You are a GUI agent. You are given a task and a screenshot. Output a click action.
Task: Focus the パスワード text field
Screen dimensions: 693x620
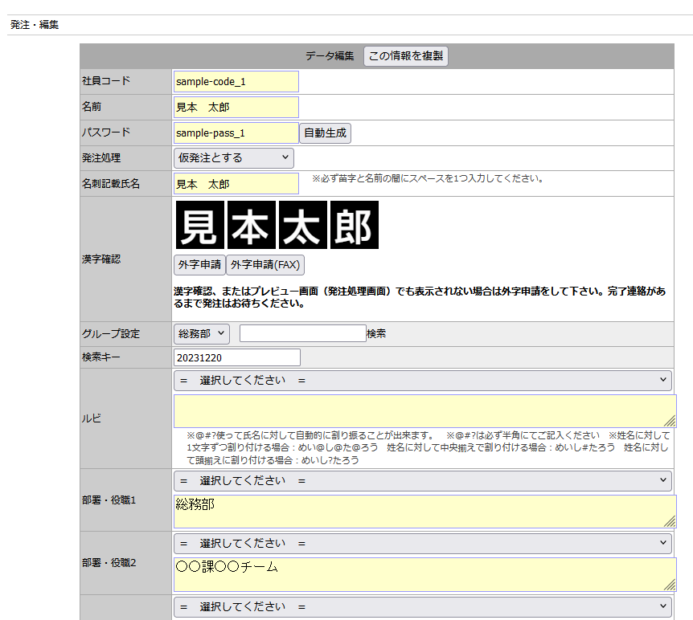click(x=236, y=133)
